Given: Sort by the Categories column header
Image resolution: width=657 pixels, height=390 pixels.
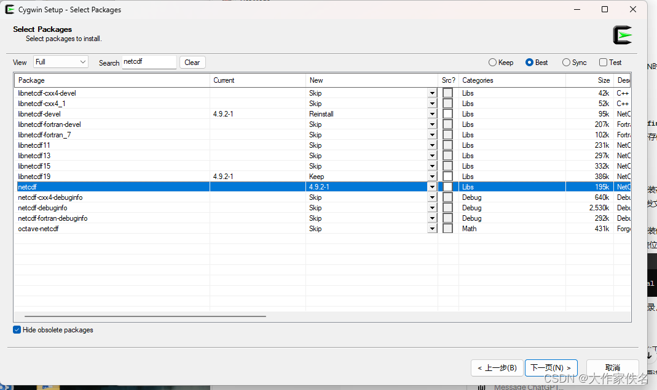Looking at the screenshot, I should pos(512,80).
